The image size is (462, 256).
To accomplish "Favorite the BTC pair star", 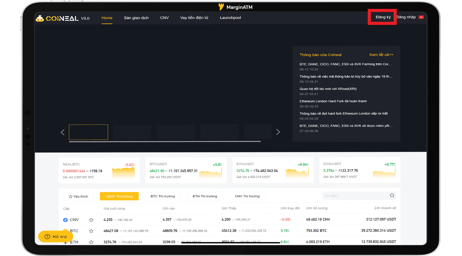I will (x=91, y=231).
